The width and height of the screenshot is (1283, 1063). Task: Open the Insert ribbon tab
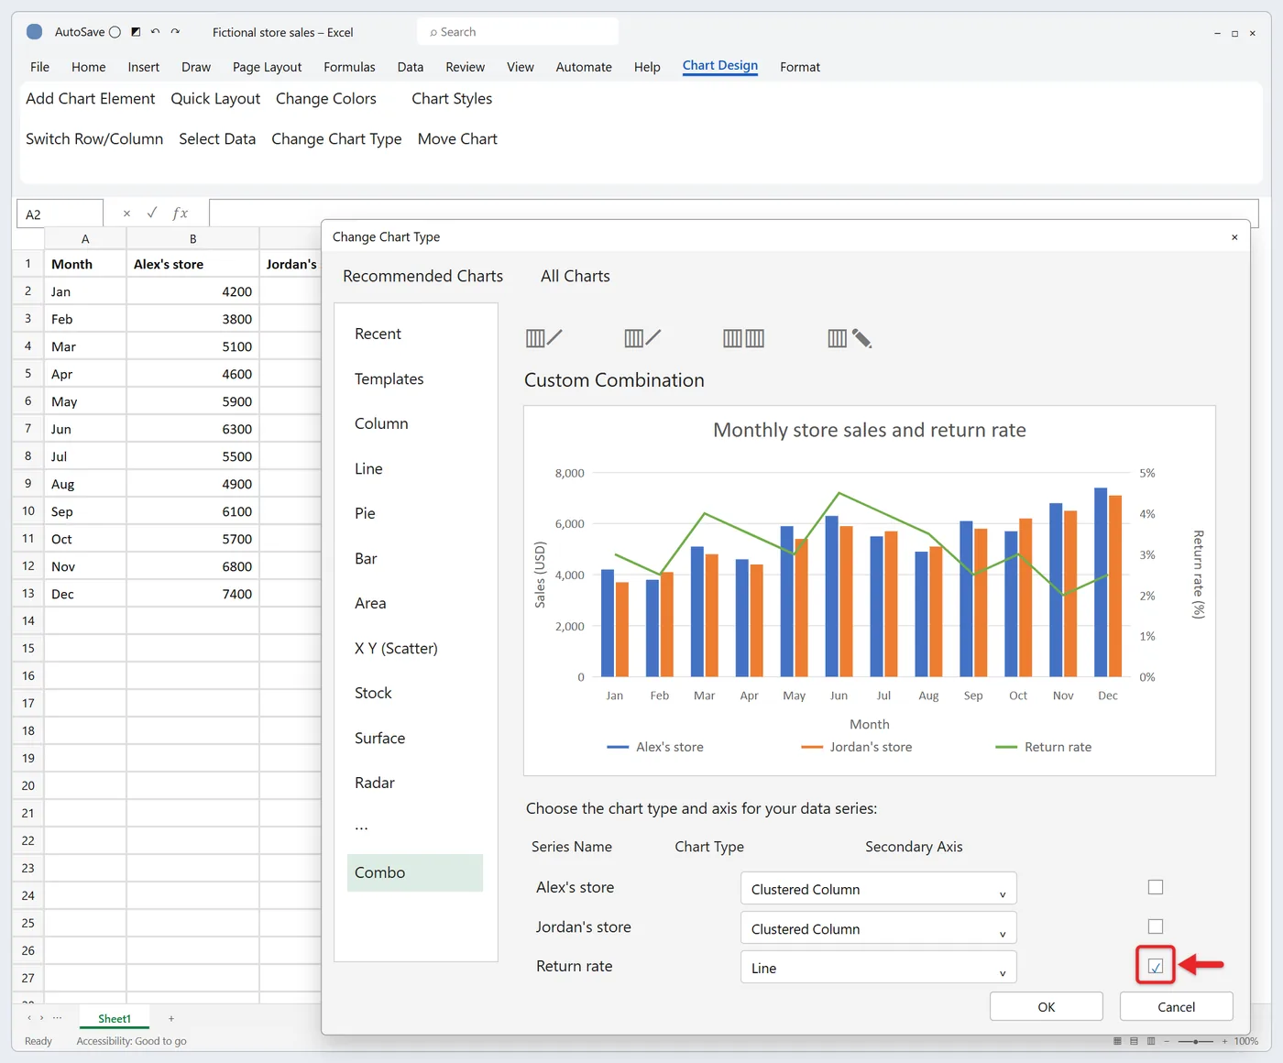coord(144,67)
